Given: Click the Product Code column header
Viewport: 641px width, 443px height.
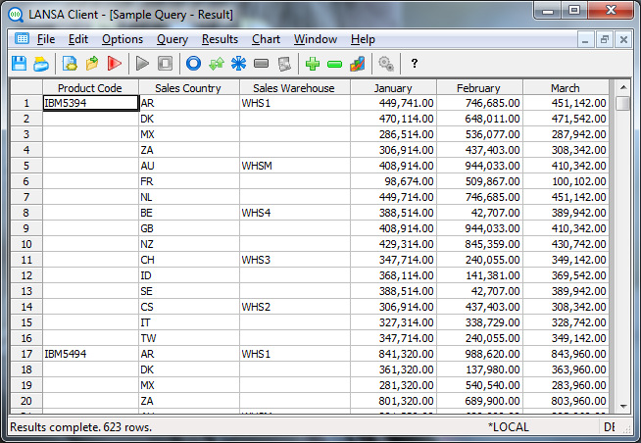Looking at the screenshot, I should (90, 88).
